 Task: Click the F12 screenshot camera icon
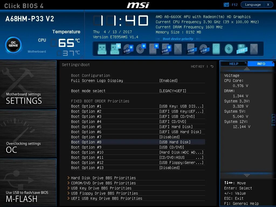click(x=226, y=5)
